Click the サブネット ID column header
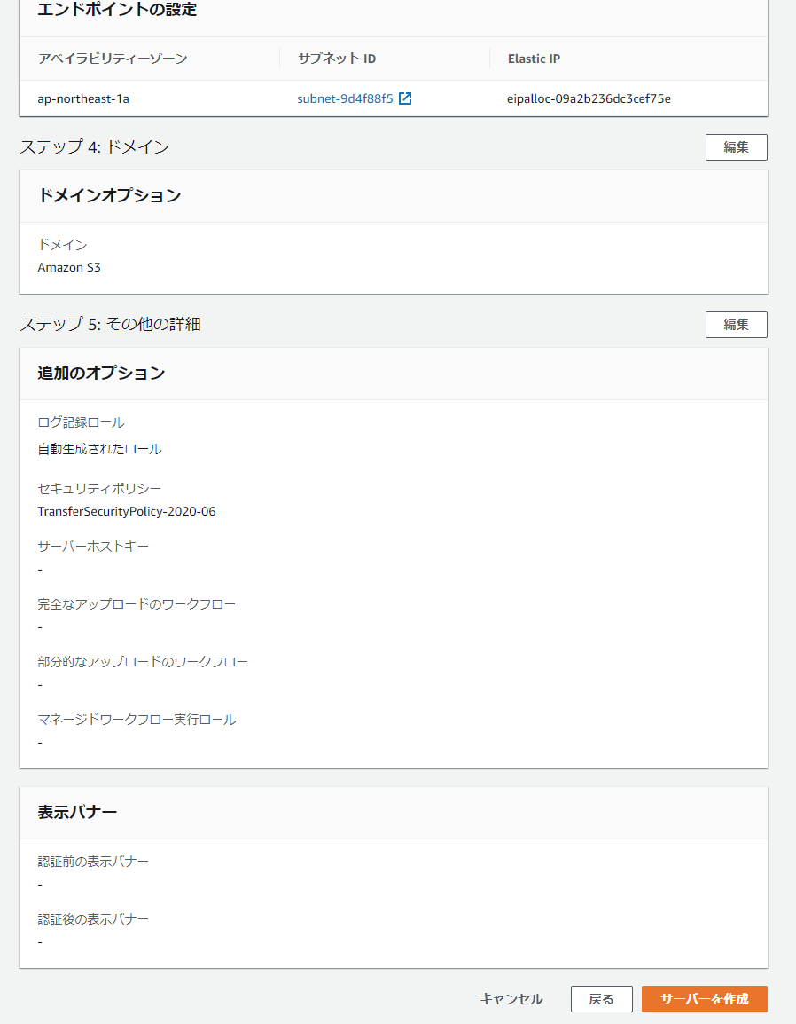The width and height of the screenshot is (796, 1024). (337, 59)
